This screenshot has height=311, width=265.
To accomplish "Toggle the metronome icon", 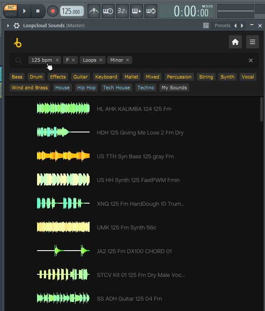I will [x=94, y=11].
